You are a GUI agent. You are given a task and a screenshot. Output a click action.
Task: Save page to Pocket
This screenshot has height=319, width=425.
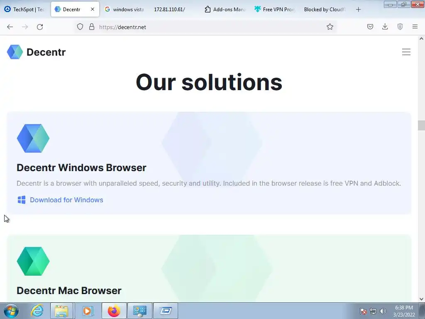coord(370,27)
